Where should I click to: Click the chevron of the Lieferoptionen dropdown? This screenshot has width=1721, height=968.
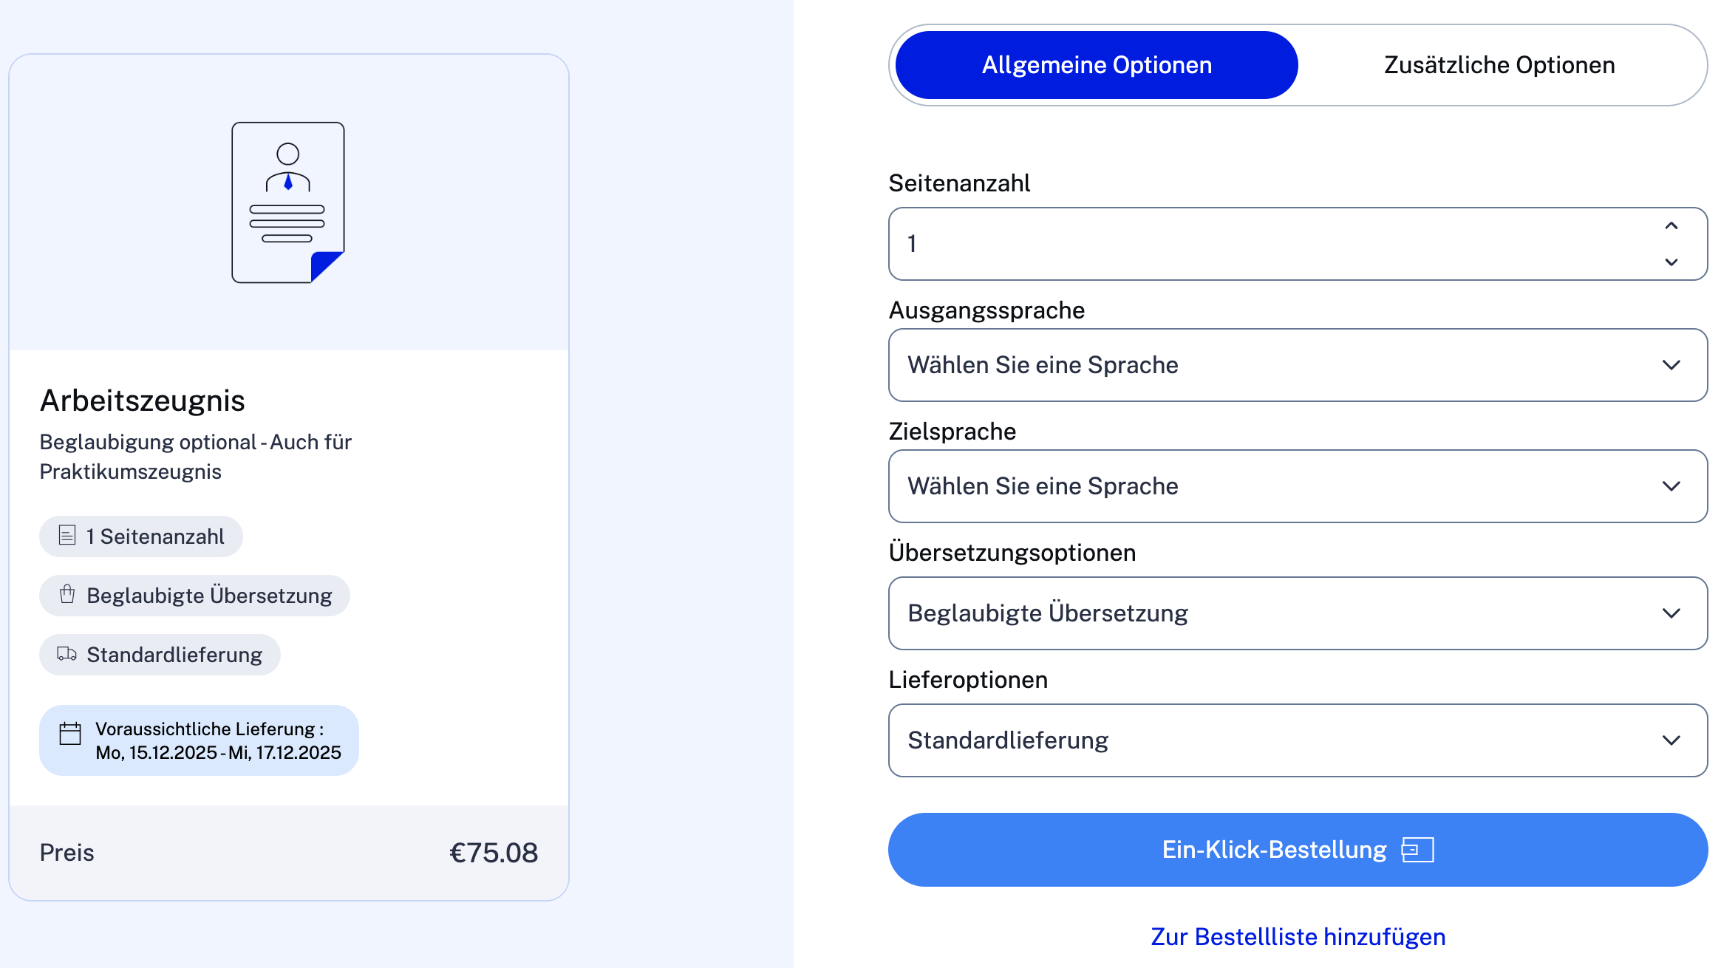[x=1672, y=740]
